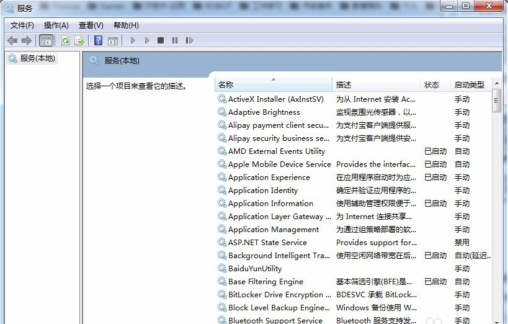Click the first Start Service play icon
The height and width of the screenshot is (324, 508).
(133, 40)
